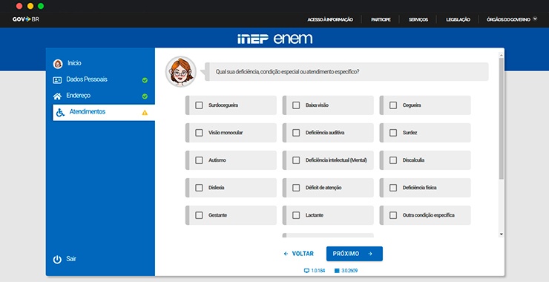Click the Sair power icon

(57, 260)
